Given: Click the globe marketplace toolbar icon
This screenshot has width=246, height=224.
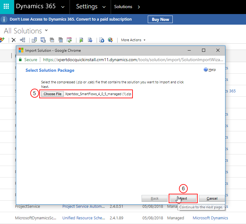Looking at the screenshot, I should (x=110, y=40).
